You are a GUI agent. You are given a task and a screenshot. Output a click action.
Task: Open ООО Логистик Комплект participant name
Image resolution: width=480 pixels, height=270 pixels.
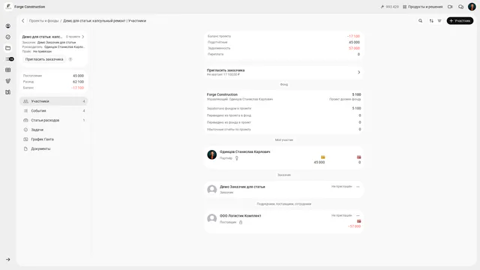[240, 216]
